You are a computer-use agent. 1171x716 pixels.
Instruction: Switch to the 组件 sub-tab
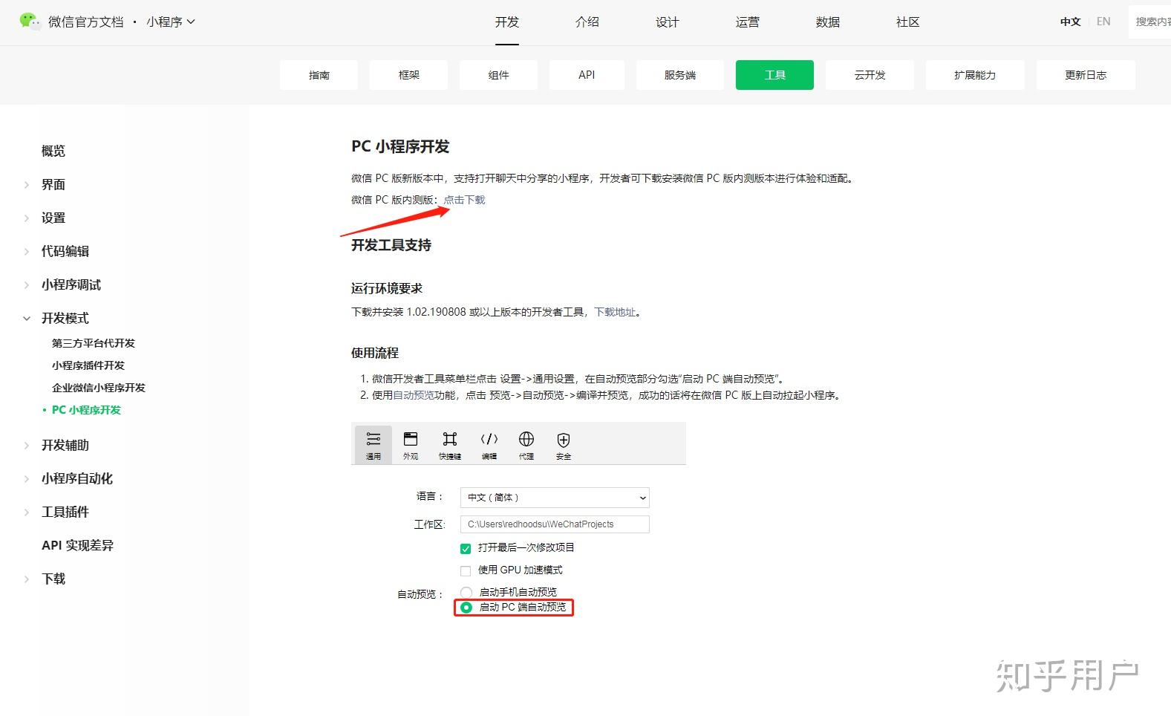(498, 75)
